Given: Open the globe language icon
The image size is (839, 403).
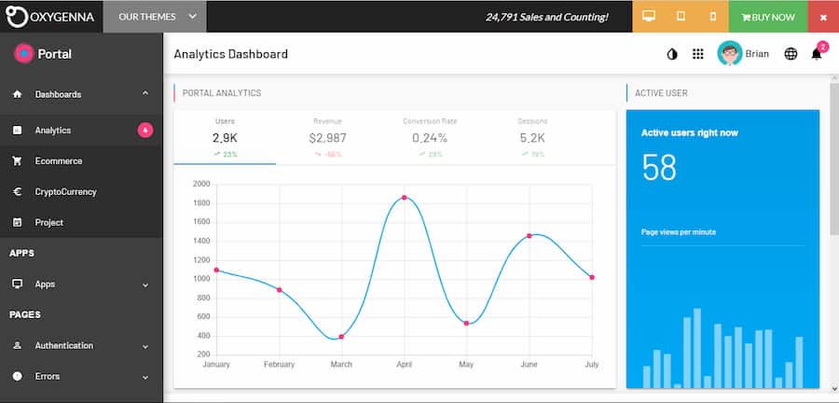Looking at the screenshot, I should (x=791, y=54).
